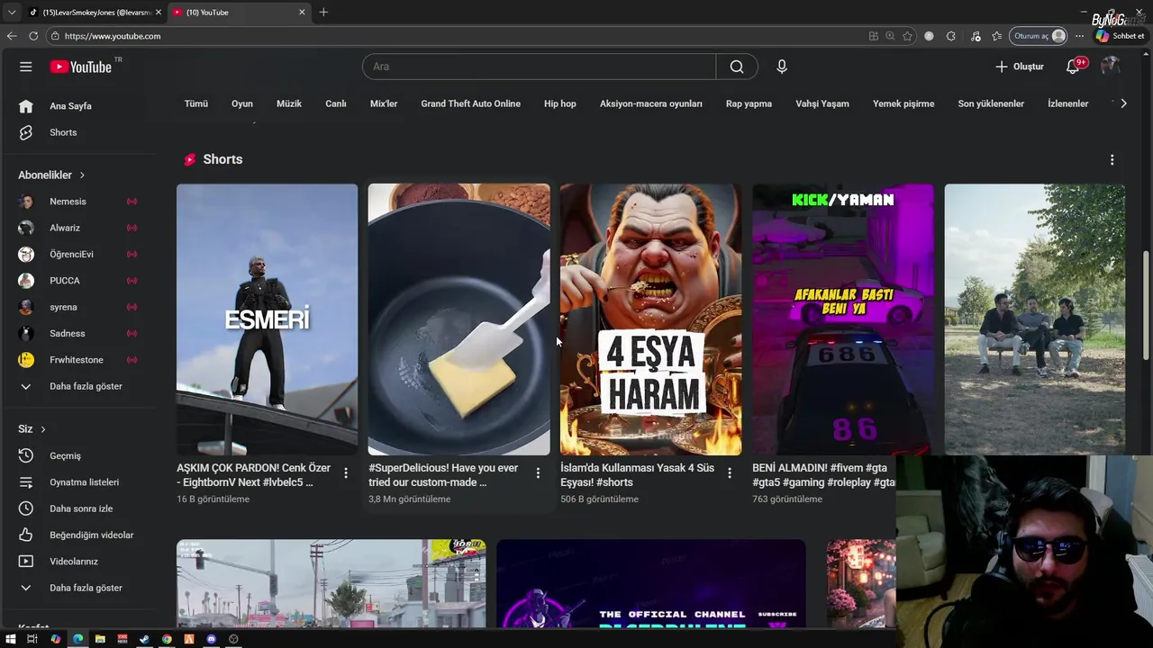Click the Windows Start button
The height and width of the screenshot is (648, 1153).
point(11,639)
